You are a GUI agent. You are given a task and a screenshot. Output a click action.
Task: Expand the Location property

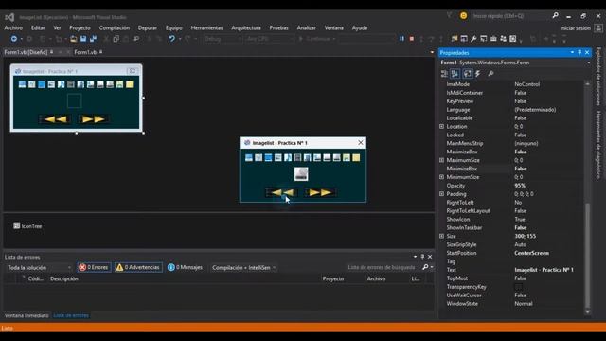coord(442,126)
